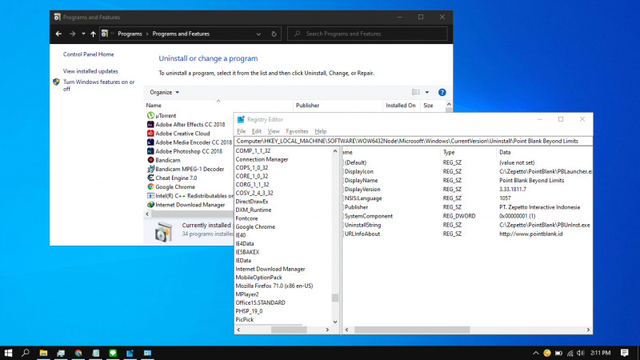Select Connection Manager registry key
640x360 pixels.
[x=262, y=159]
